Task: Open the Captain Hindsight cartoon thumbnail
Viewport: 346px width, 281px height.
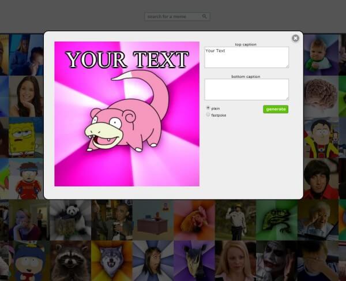Action: pyautogui.click(x=321, y=137)
